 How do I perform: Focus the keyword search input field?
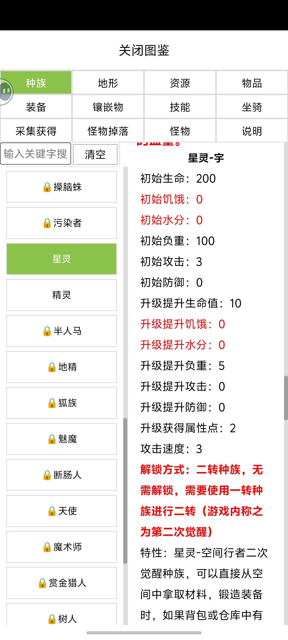35,154
